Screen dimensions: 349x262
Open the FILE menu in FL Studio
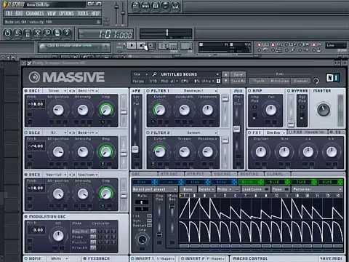9,13
